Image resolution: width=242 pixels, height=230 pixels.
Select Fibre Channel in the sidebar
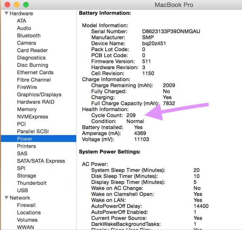tap(34, 80)
